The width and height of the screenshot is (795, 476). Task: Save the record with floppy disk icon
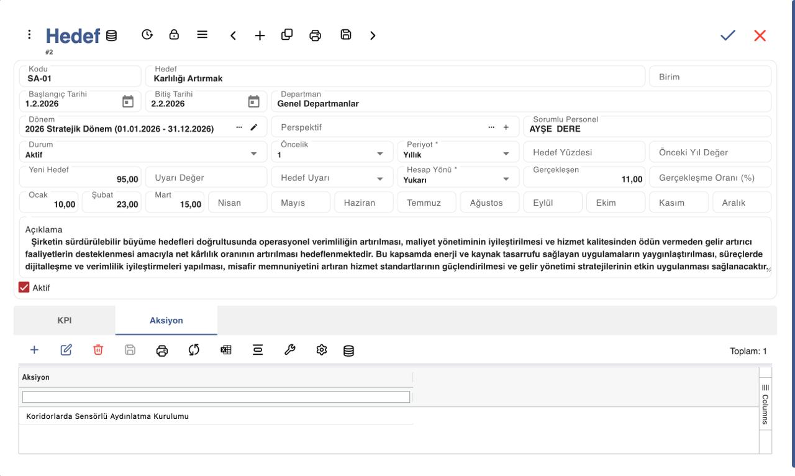(346, 35)
